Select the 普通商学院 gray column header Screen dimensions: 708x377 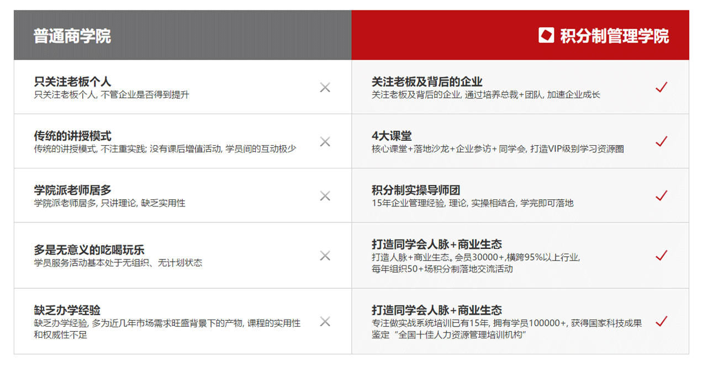[x=72, y=36]
